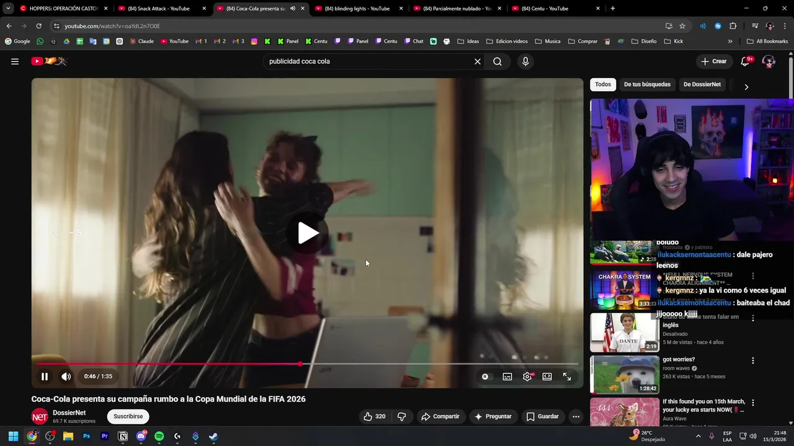Switch player to theater mode
This screenshot has height=446, width=794.
pos(547,377)
